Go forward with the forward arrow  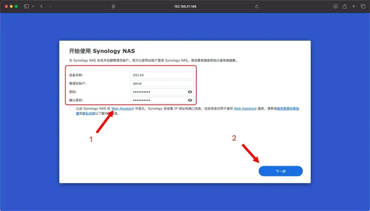point(50,7)
